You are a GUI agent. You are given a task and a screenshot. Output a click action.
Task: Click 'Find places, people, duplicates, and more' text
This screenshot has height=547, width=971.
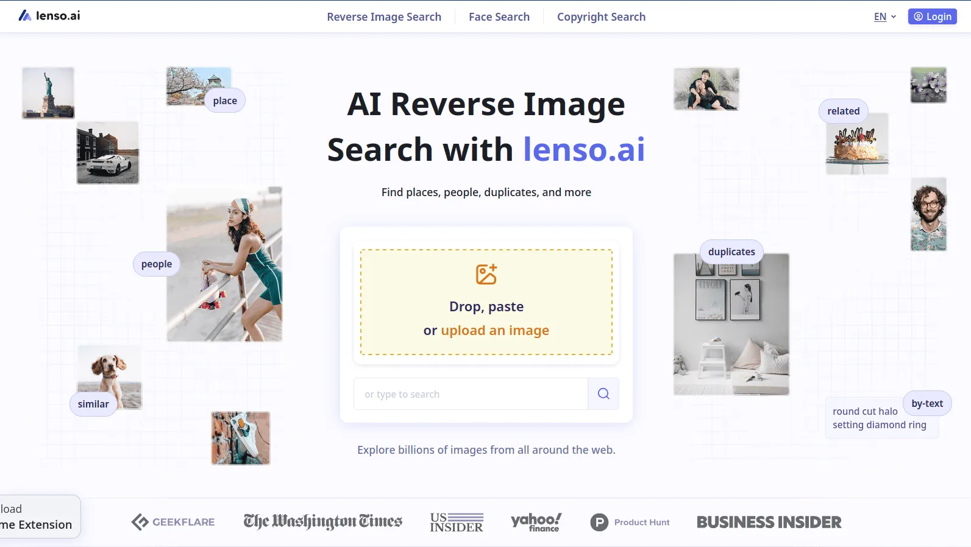tap(486, 192)
